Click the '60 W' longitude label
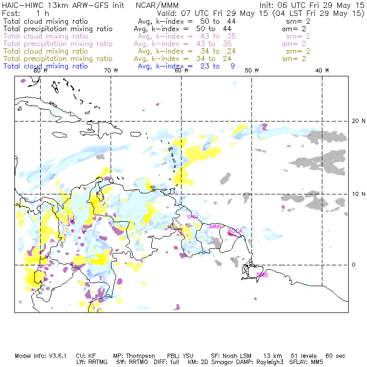Screen dimensions: 367x367 tap(182, 70)
